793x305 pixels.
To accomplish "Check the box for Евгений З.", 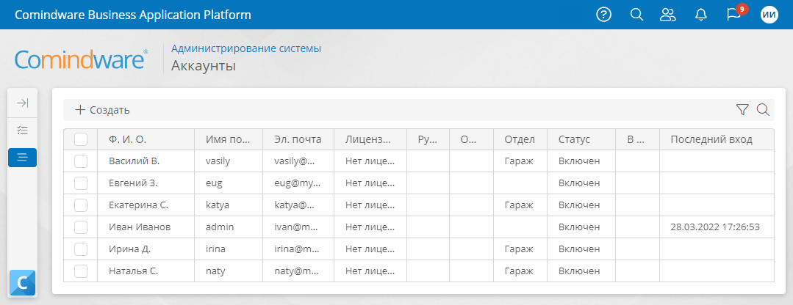I will pyautogui.click(x=81, y=183).
